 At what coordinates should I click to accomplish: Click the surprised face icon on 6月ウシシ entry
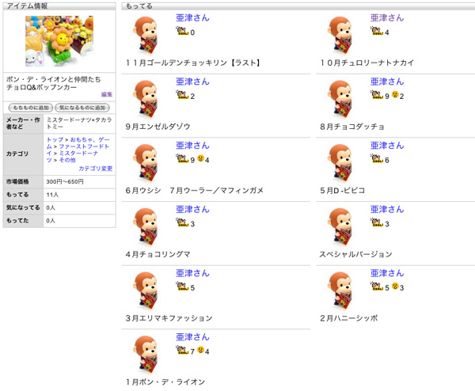click(200, 158)
